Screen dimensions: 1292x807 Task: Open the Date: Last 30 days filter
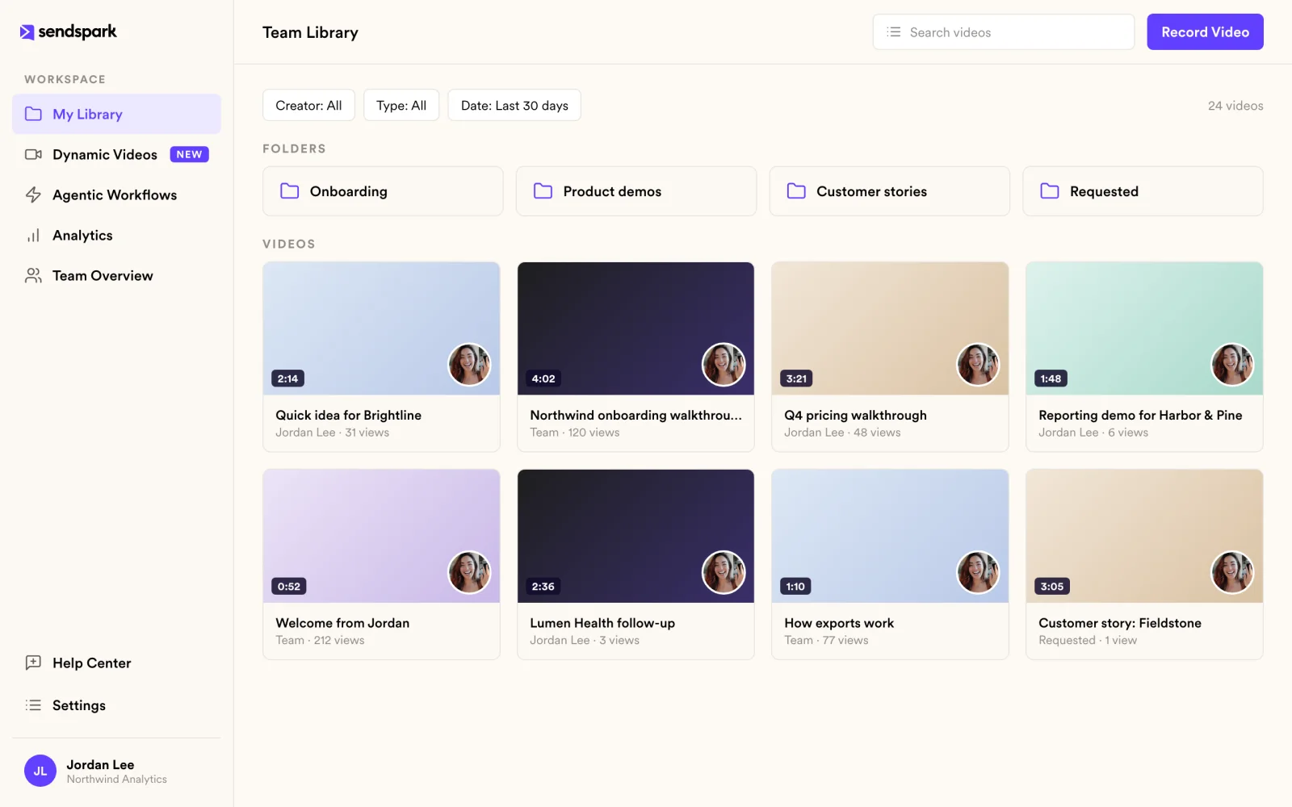(x=514, y=105)
